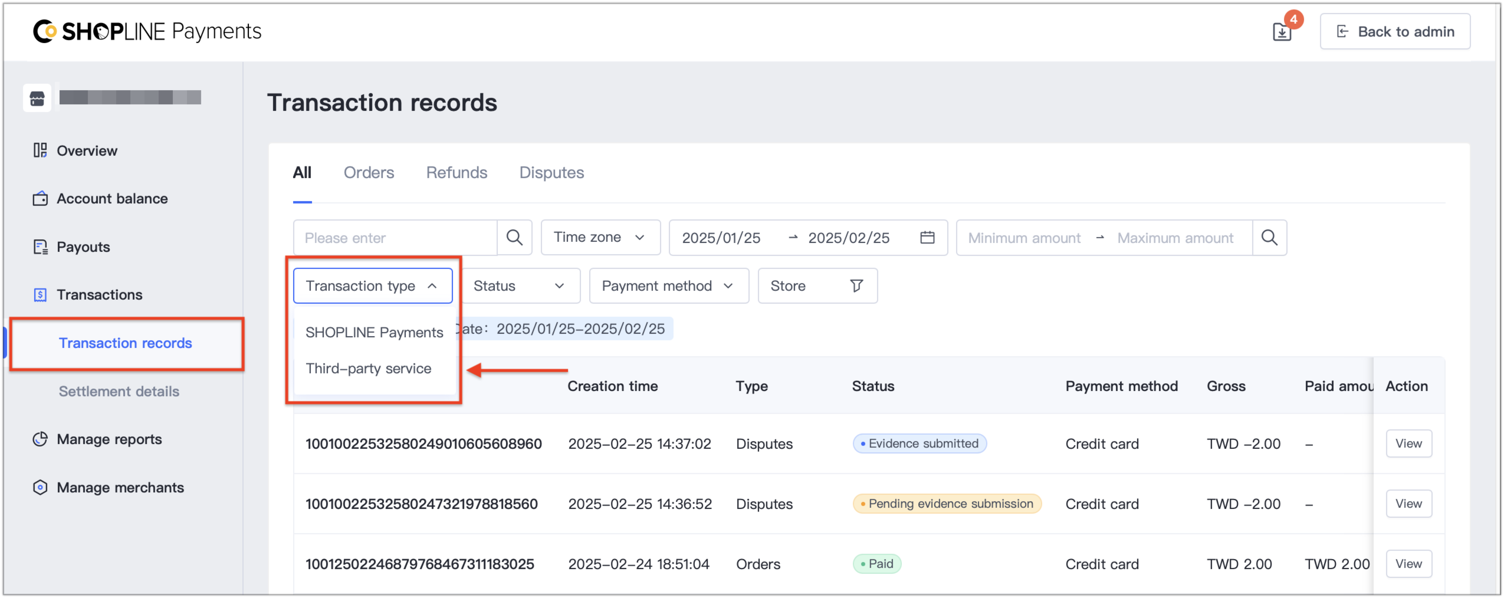This screenshot has width=1504, height=598.
Task: Click the Creation time column header
Action: (x=613, y=386)
